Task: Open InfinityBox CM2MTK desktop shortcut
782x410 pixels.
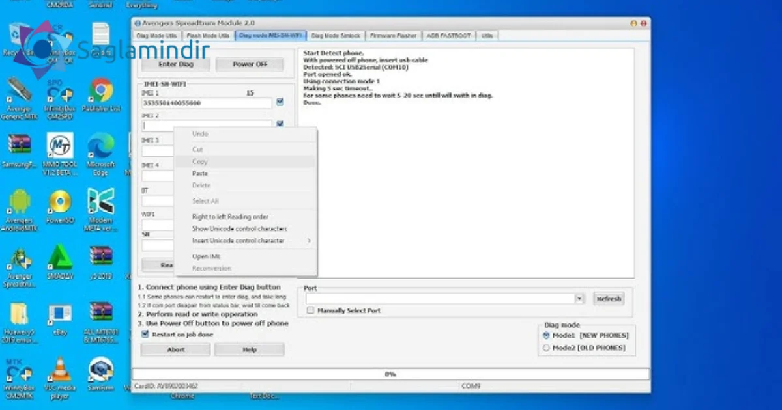Action: pos(20,379)
